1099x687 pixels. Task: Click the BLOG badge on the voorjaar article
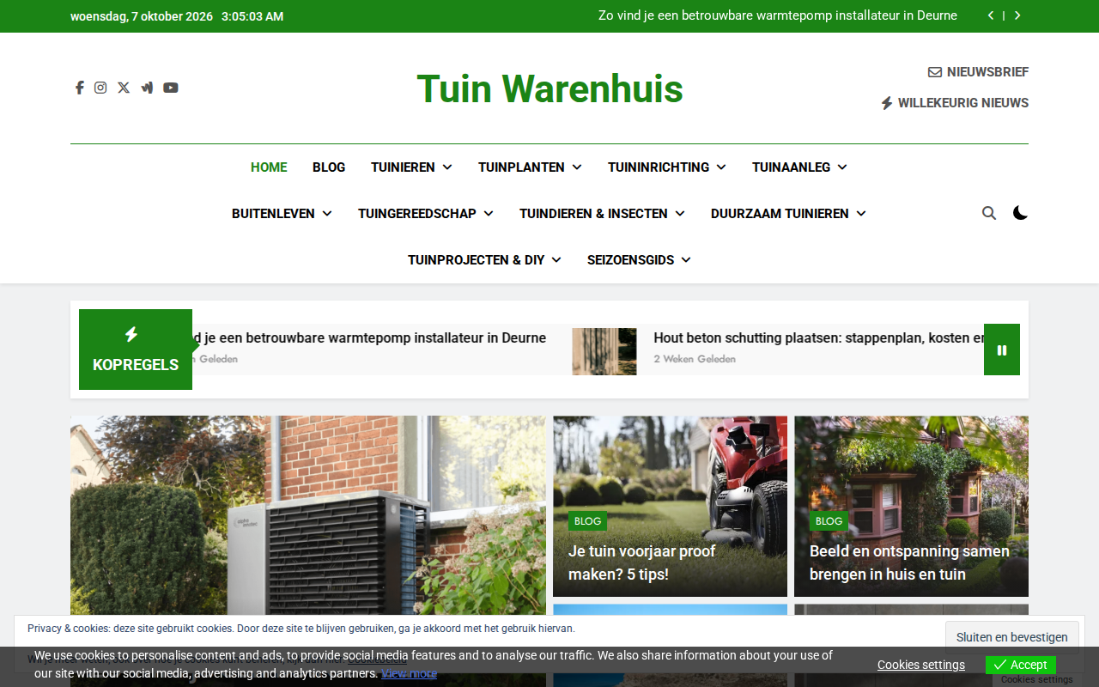(587, 521)
